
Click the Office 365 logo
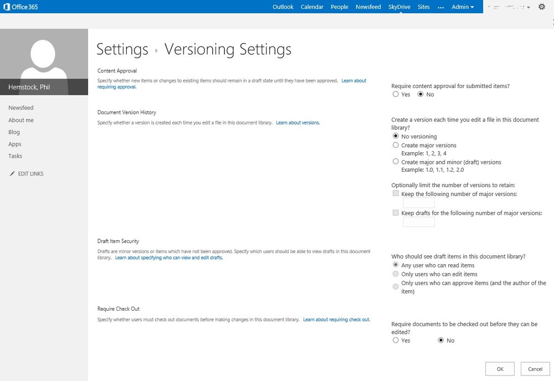(20, 7)
